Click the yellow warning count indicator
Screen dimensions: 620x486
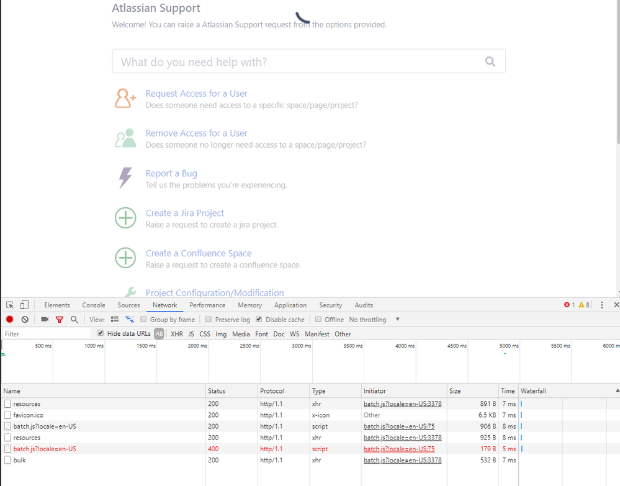[x=584, y=305]
